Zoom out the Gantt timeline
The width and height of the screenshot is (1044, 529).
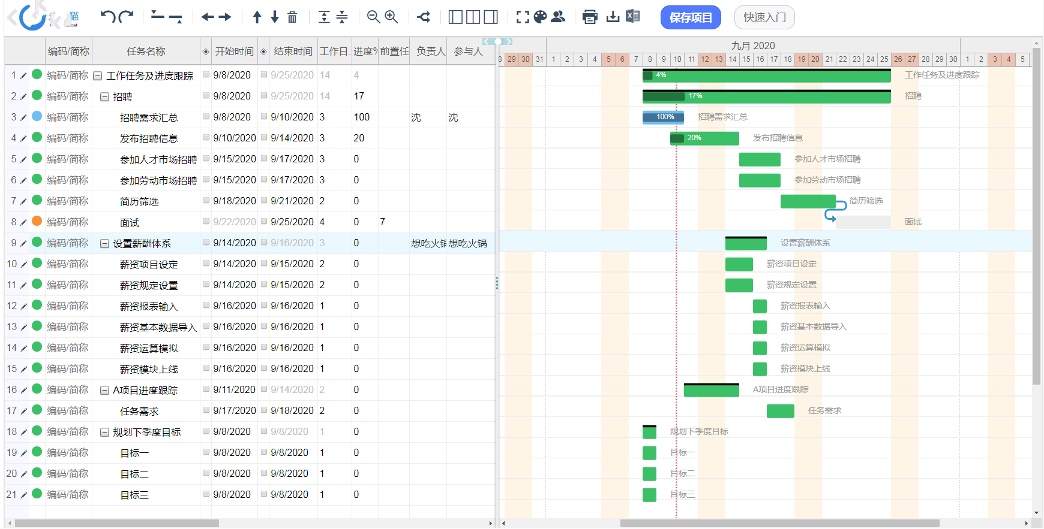coord(373,17)
